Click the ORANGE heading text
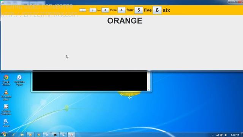Viewport: 243px width, 137px height. click(125, 21)
